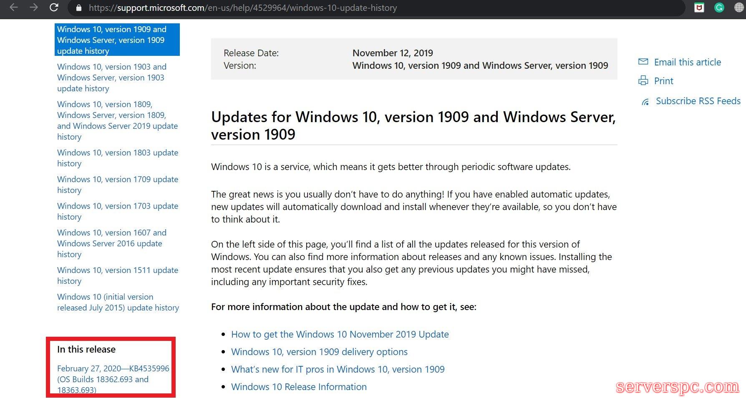Screen dimensions: 746x398
Task: Open version 1809 and Server 2019 update history
Action: pyautogui.click(x=117, y=120)
